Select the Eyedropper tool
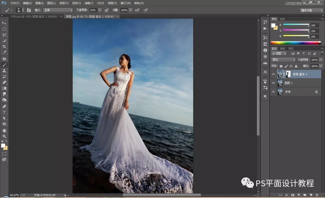Viewport: 325px width, 198px height. (4, 52)
